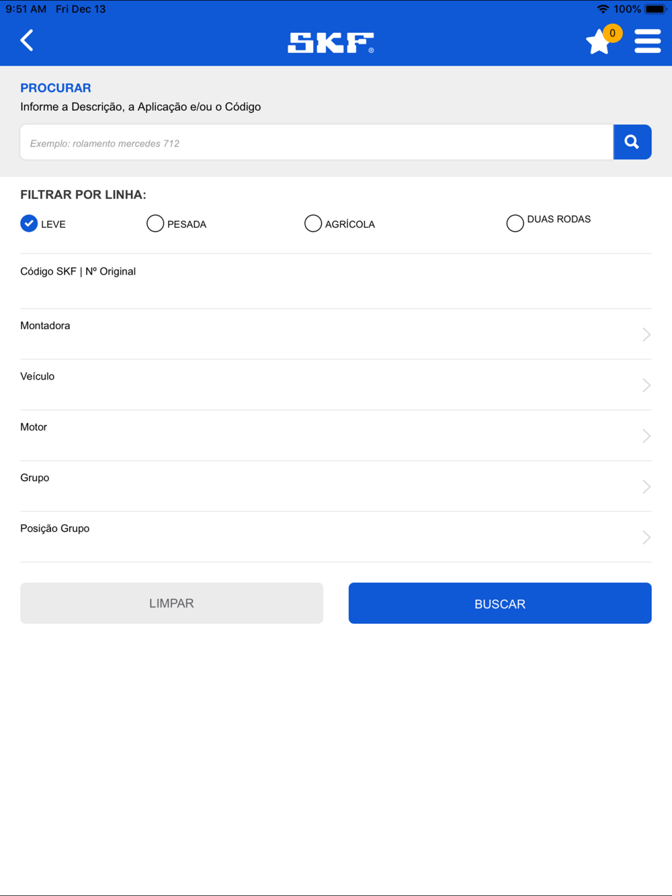Open the Grupo selection row
Viewport: 672px width, 896px height.
point(336,486)
